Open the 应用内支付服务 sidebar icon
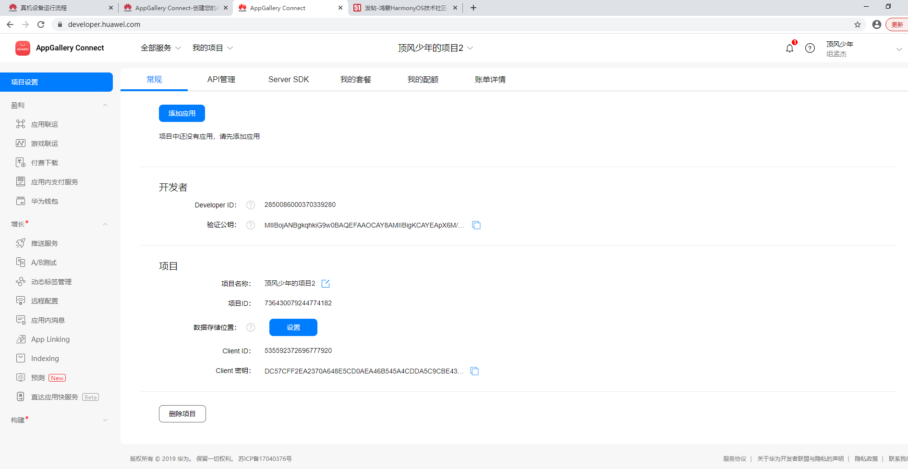 tap(21, 181)
